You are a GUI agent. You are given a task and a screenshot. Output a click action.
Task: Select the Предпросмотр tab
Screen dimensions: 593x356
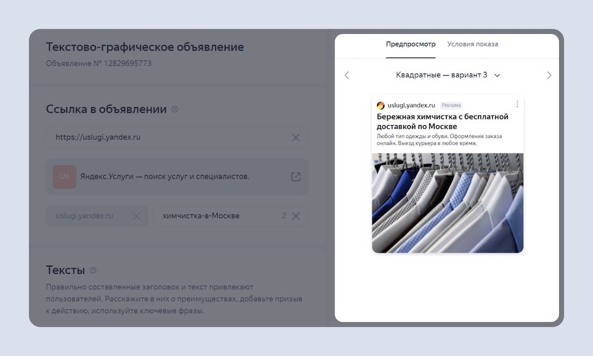(x=410, y=44)
